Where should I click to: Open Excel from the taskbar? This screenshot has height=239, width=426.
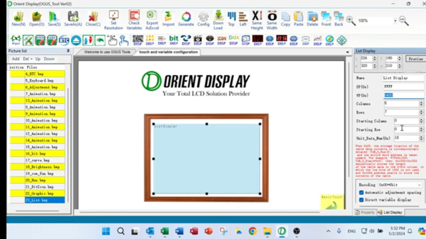[x=165, y=231]
